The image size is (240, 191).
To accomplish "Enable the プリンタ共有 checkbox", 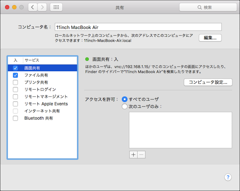I will (x=15, y=82).
